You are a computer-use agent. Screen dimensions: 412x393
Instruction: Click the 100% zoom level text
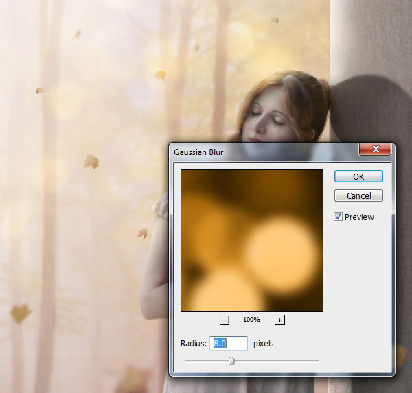pyautogui.click(x=251, y=320)
